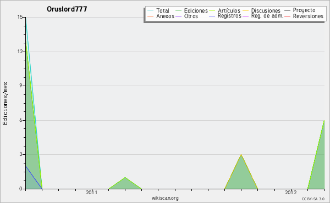Click the Otros legend entry
330x203 pixels.
pos(186,16)
